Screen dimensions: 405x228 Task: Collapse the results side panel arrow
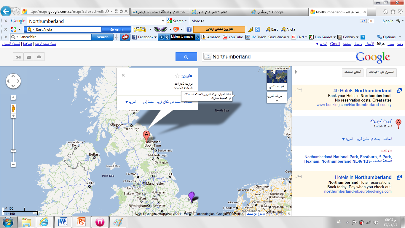coord(296,72)
